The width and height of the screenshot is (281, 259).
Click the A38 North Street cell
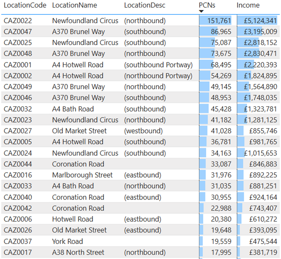(78, 253)
